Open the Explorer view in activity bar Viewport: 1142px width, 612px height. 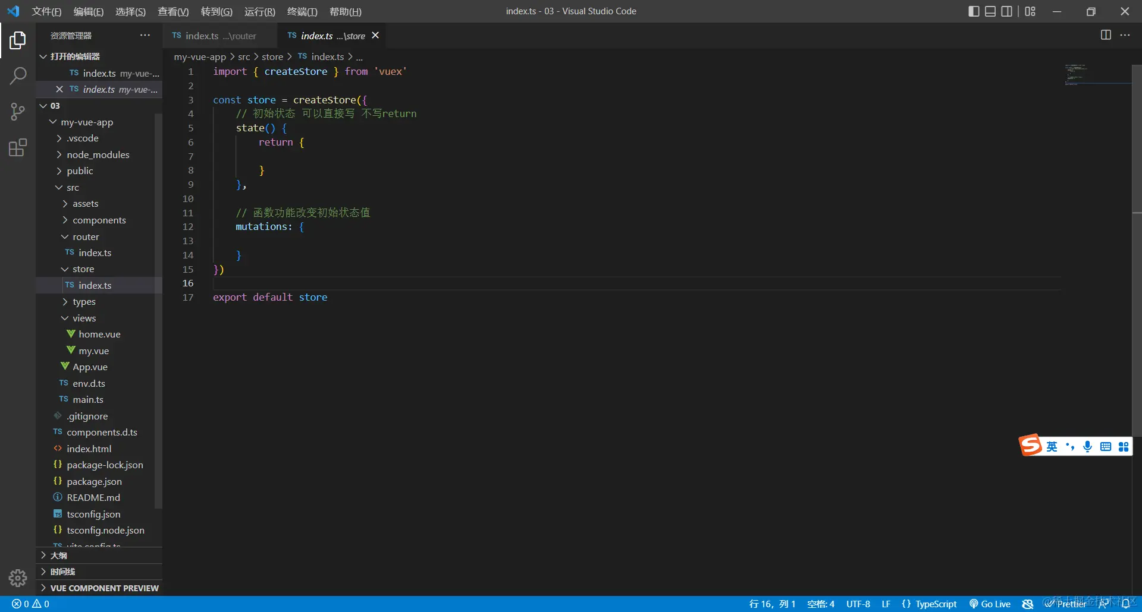(18, 40)
